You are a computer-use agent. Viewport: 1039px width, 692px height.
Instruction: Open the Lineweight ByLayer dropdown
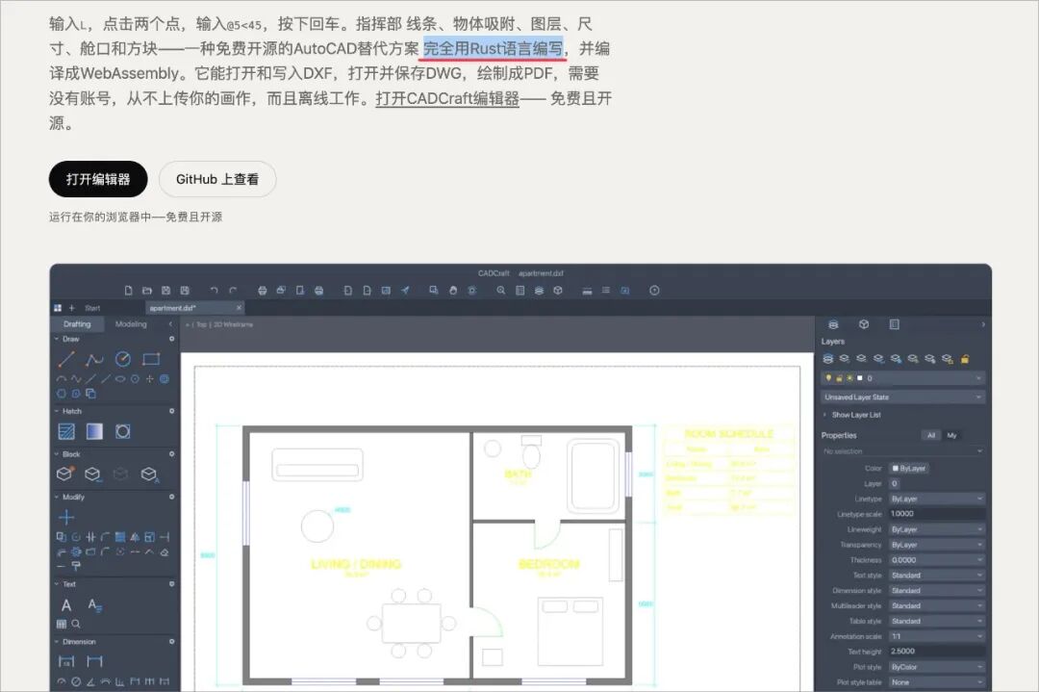(x=936, y=529)
